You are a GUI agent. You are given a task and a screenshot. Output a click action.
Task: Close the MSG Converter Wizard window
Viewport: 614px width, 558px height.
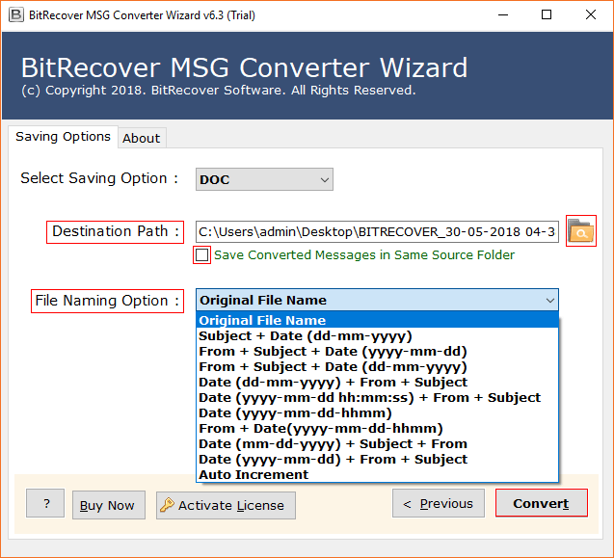(x=591, y=14)
